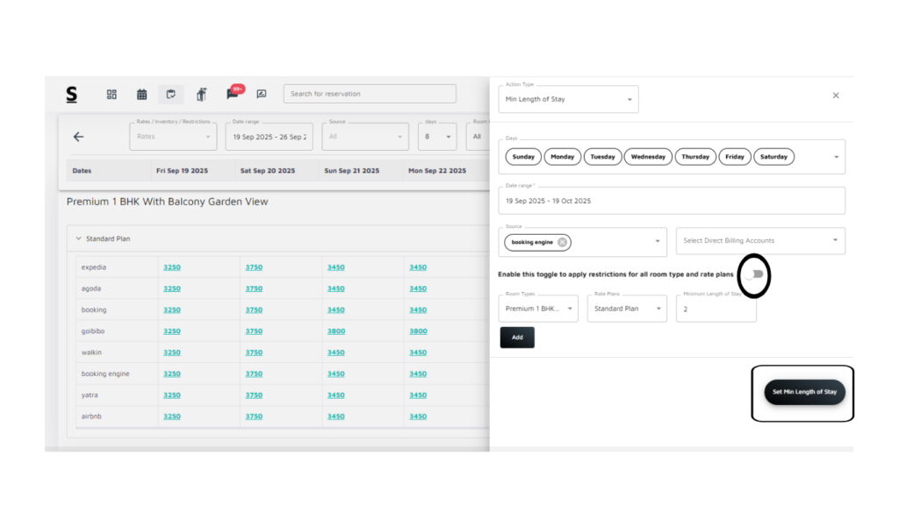Open the Action Type dropdown
This screenshot has width=899, height=505.
point(569,99)
